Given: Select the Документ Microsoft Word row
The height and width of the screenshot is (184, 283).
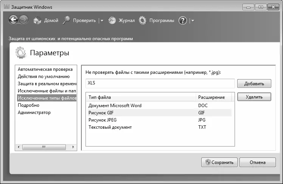Looking at the screenshot, I should point(160,106).
